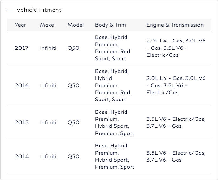This screenshot has height=181, width=220.
Task: Select the 2015 year cell
Action: pyautogui.click(x=22, y=123)
